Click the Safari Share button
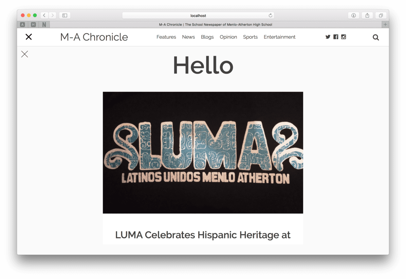This screenshot has height=279, width=406. pos(367,15)
